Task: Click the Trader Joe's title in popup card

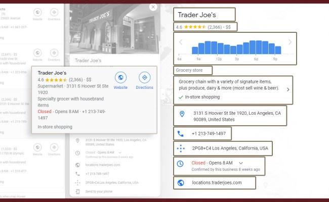Action: 52,73
